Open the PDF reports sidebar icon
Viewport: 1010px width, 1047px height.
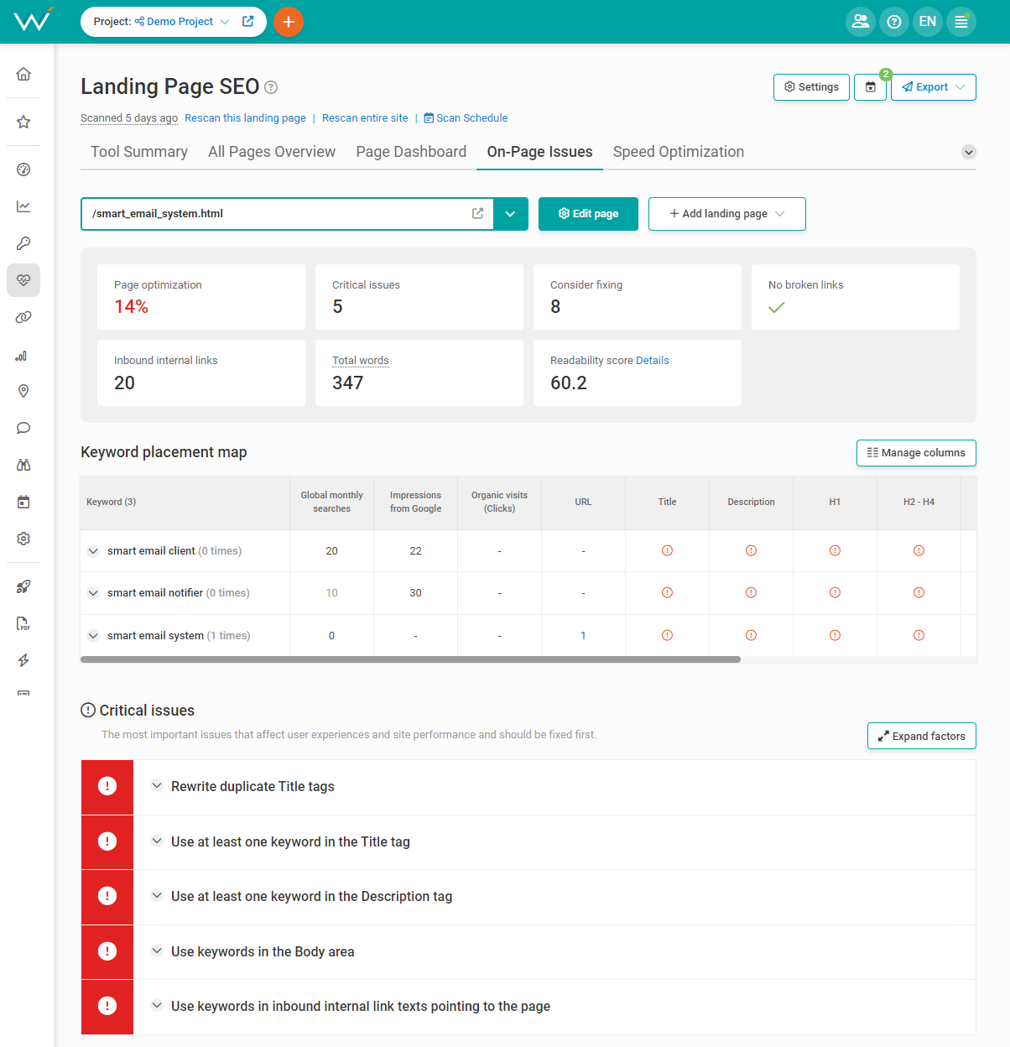(23, 623)
